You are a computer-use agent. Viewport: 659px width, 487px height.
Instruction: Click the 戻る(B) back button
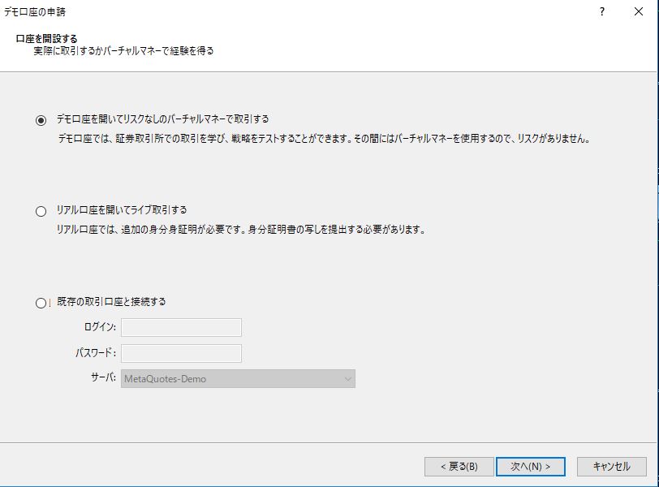click(x=459, y=467)
